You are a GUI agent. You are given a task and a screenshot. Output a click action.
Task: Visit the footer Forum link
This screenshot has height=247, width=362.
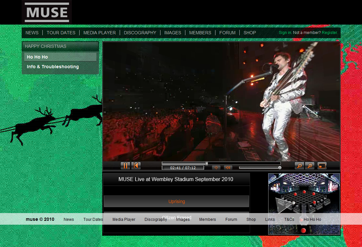231,219
